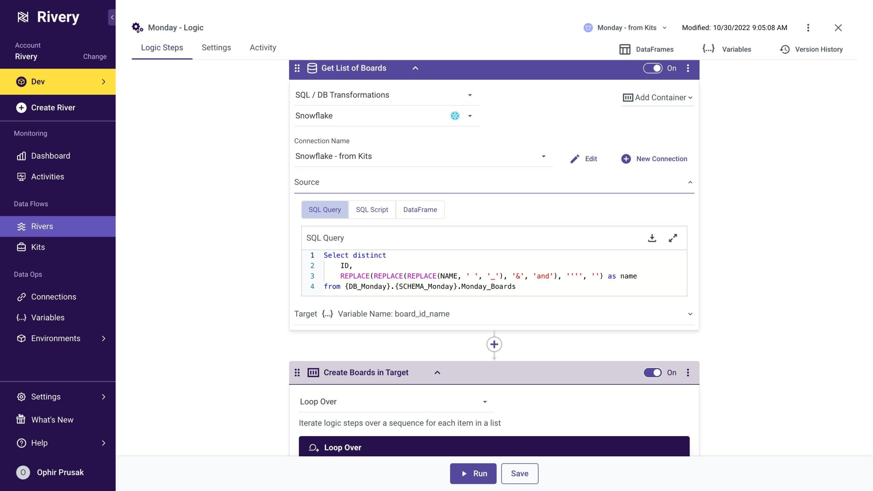Expand SQL Query editor to fullscreen
873x491 pixels.
point(672,238)
